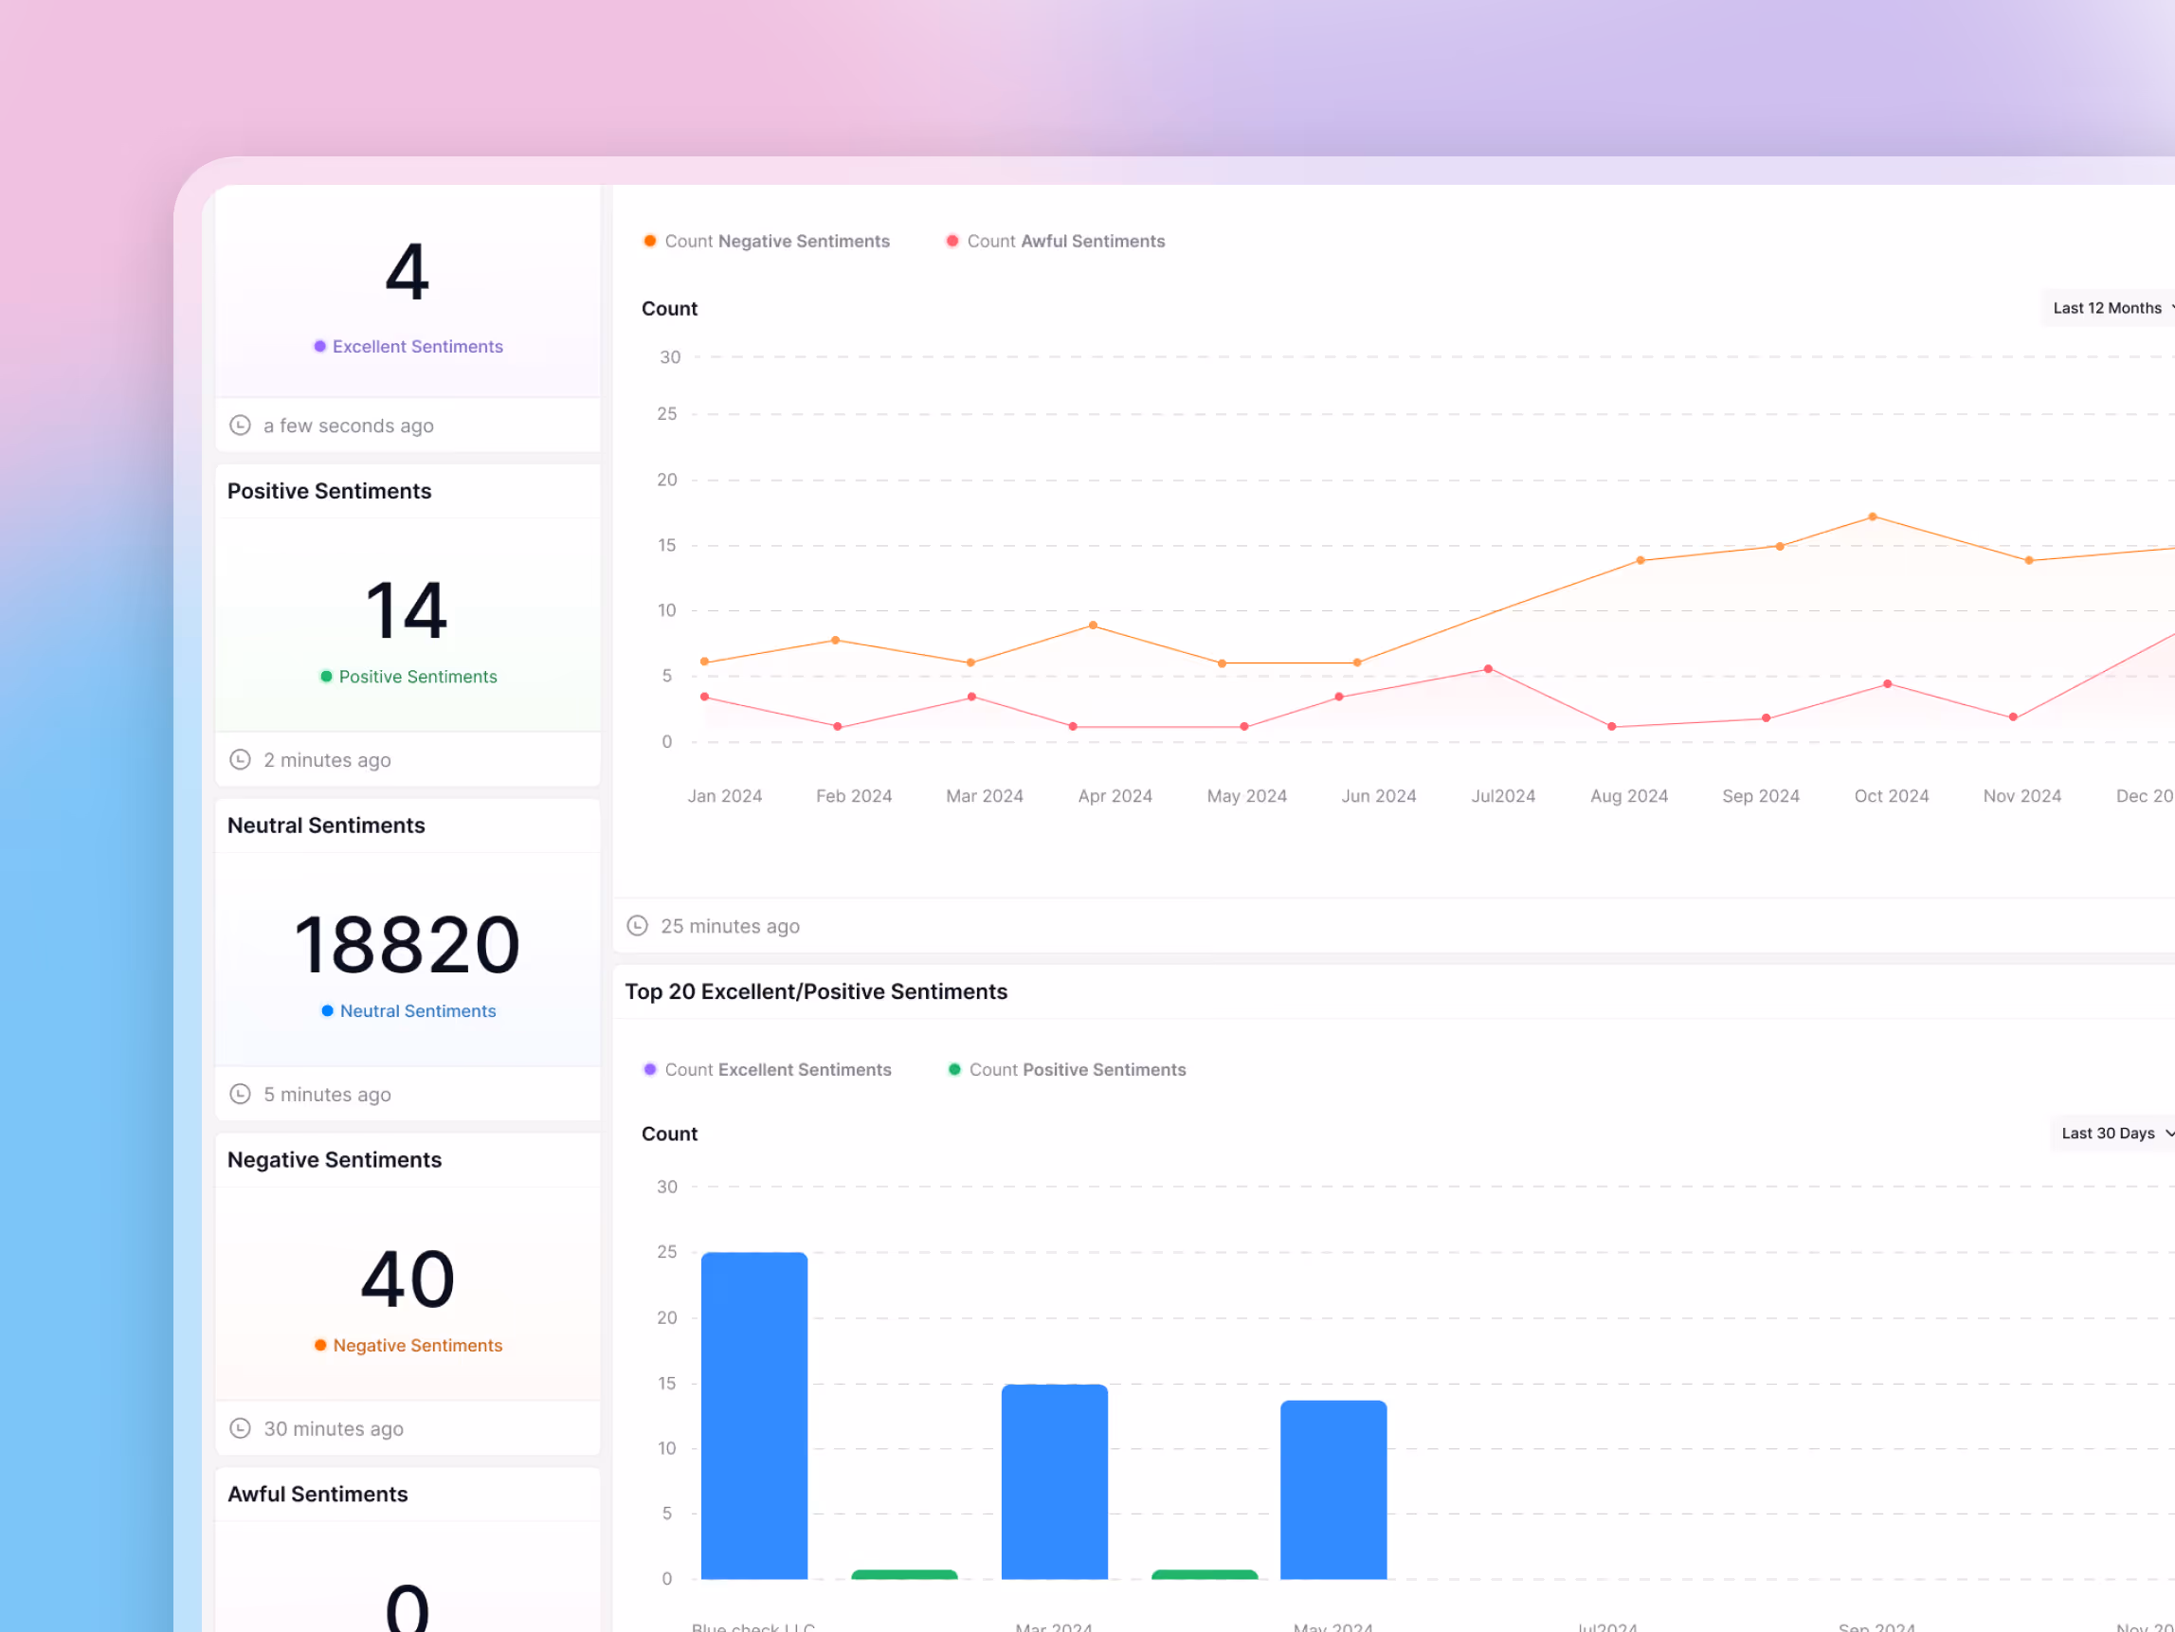Toggle Count Negative Sentiments legend

[767, 242]
